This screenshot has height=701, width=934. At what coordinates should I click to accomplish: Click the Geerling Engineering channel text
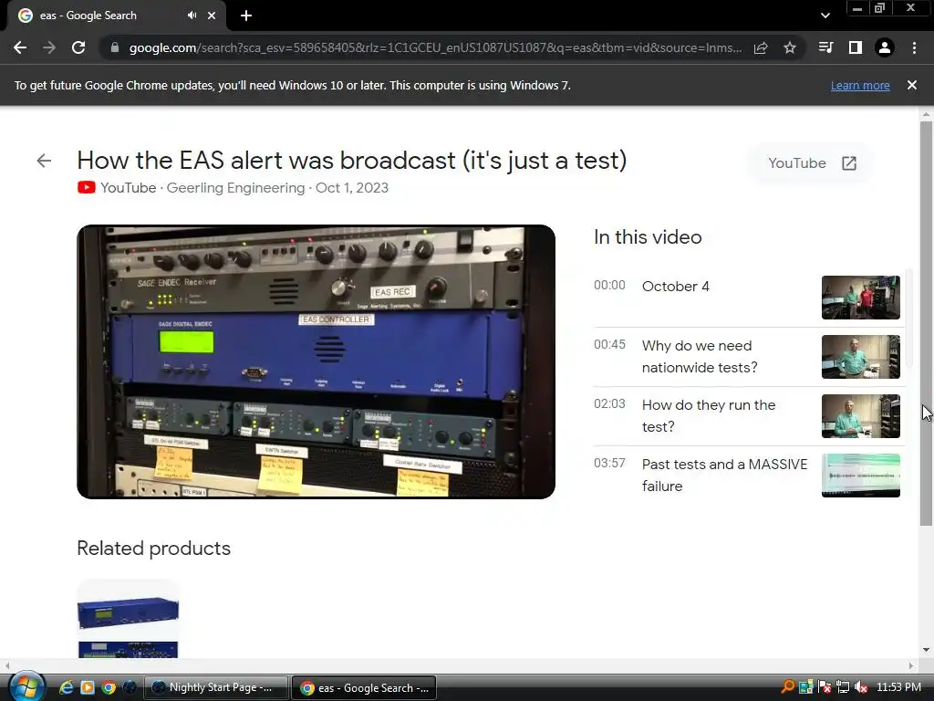tap(235, 188)
